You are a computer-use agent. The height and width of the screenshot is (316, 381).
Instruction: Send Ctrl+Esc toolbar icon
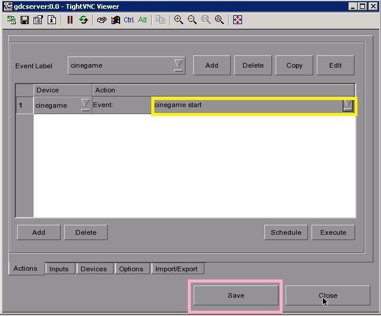[x=115, y=19]
